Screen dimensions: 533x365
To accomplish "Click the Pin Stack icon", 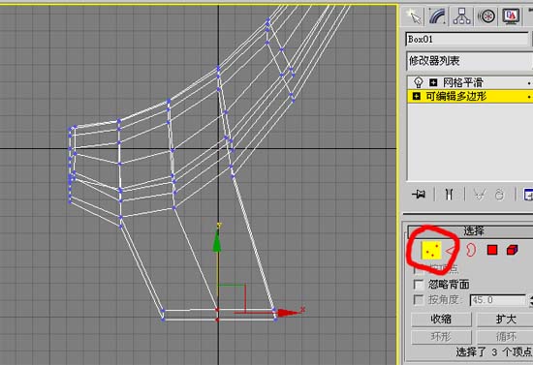I will click(419, 195).
